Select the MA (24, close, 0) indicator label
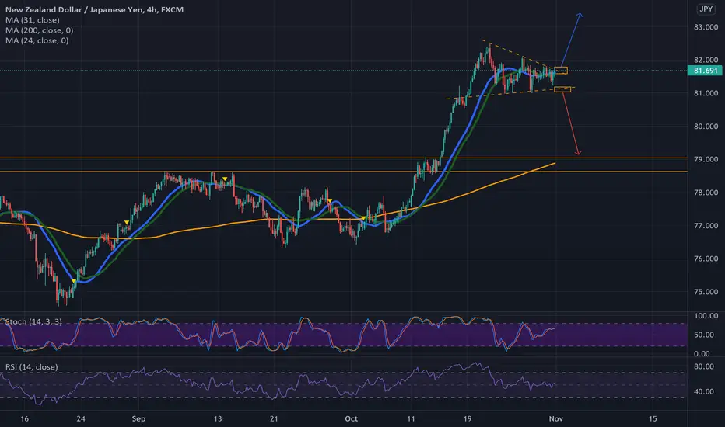This screenshot has width=725, height=427. point(37,40)
